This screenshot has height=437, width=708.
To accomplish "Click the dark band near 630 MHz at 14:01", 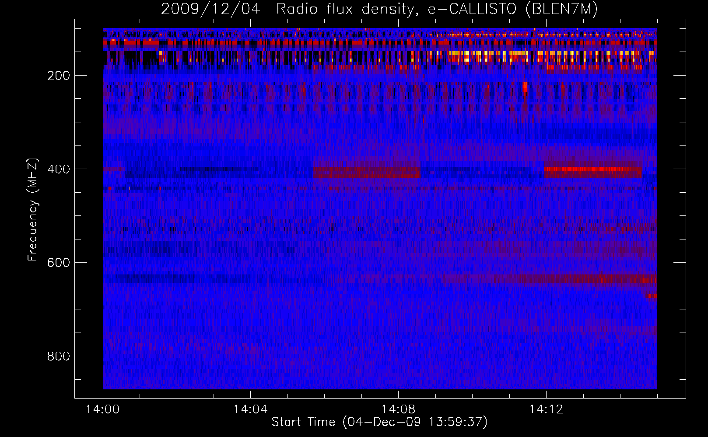I will coord(175,278).
